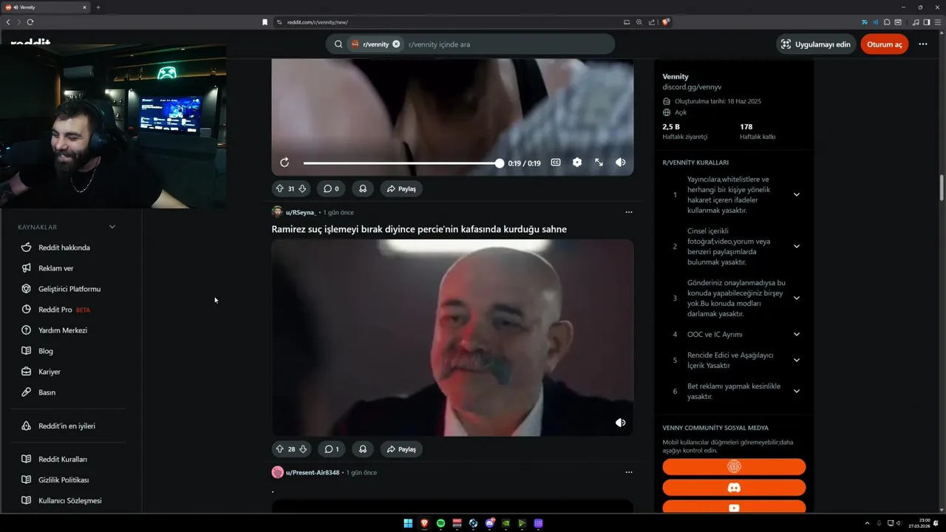
Task: Share the 28-vote post
Action: (x=401, y=449)
